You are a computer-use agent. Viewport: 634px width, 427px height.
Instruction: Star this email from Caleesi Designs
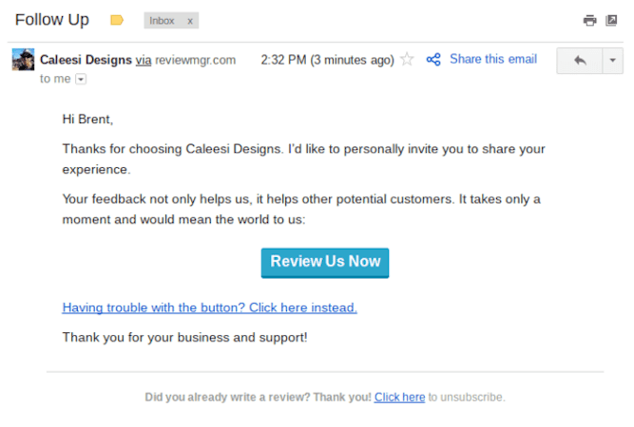coord(408,60)
